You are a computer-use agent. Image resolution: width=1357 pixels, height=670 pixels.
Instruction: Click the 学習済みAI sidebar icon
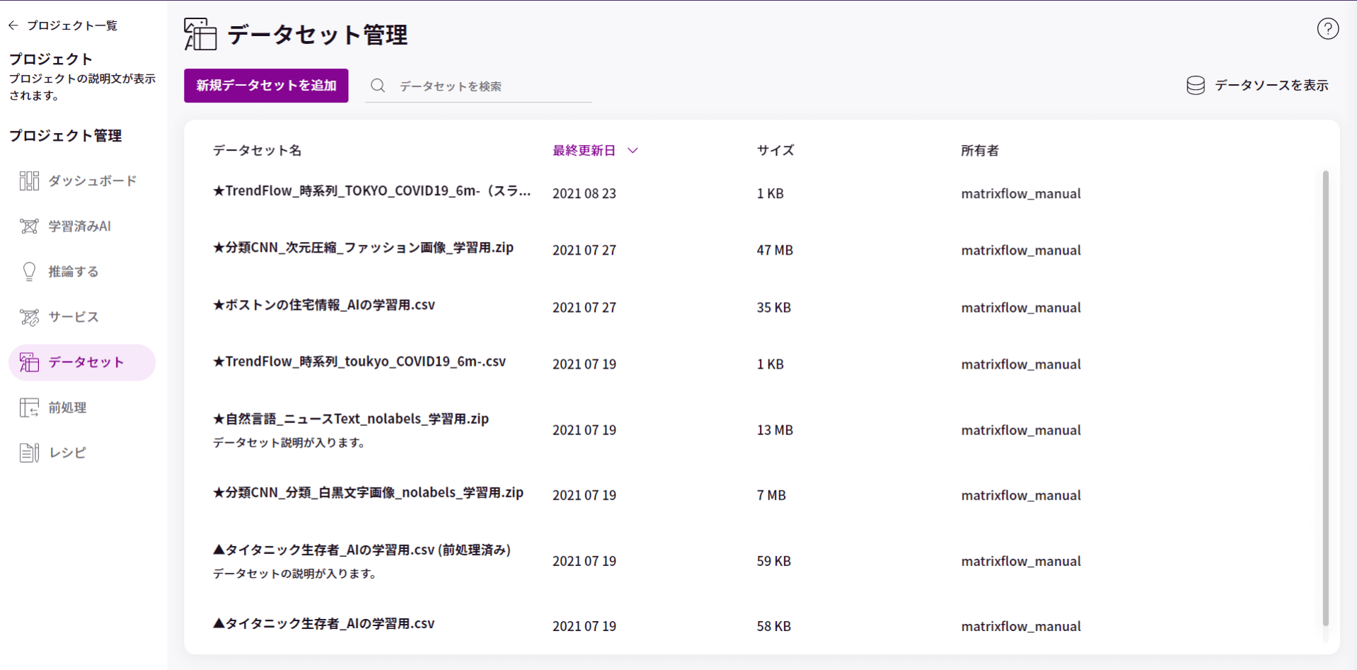(x=29, y=226)
